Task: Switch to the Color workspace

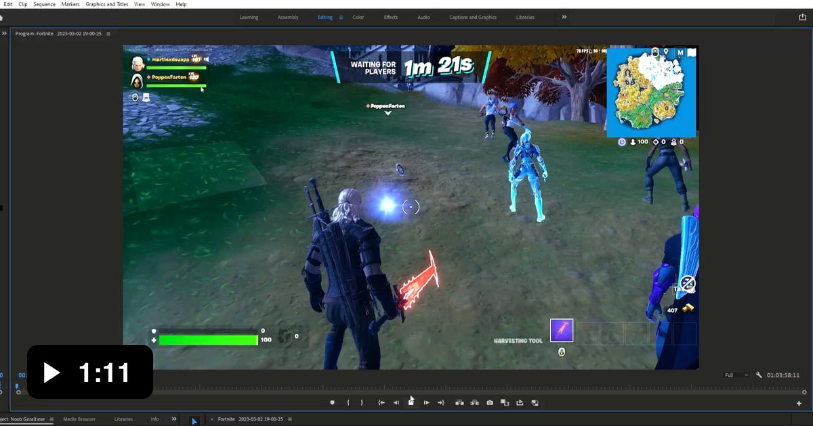Action: click(358, 17)
